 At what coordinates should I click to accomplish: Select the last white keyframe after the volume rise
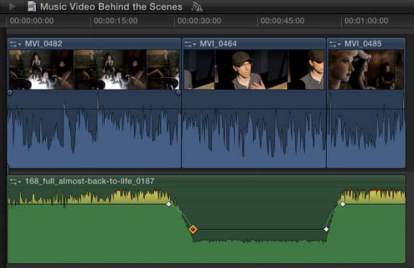(x=342, y=204)
